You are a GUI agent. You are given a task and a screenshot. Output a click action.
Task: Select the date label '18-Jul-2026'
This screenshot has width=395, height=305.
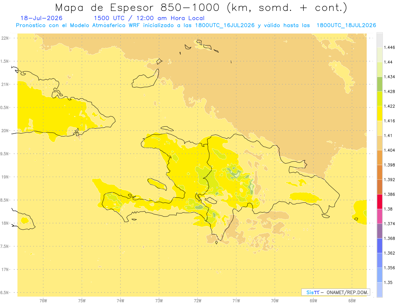click(x=41, y=18)
